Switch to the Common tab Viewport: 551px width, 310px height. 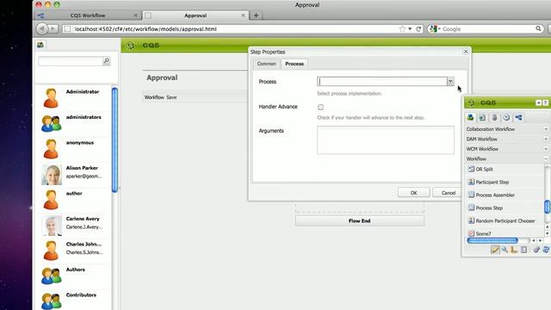[x=266, y=64]
